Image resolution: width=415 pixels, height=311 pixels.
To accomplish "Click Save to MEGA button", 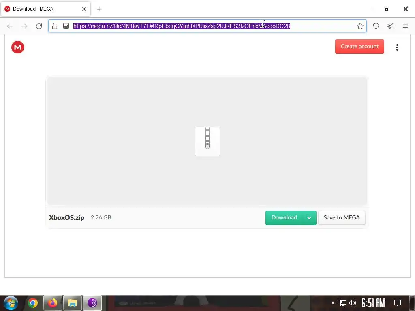I will coord(342,217).
